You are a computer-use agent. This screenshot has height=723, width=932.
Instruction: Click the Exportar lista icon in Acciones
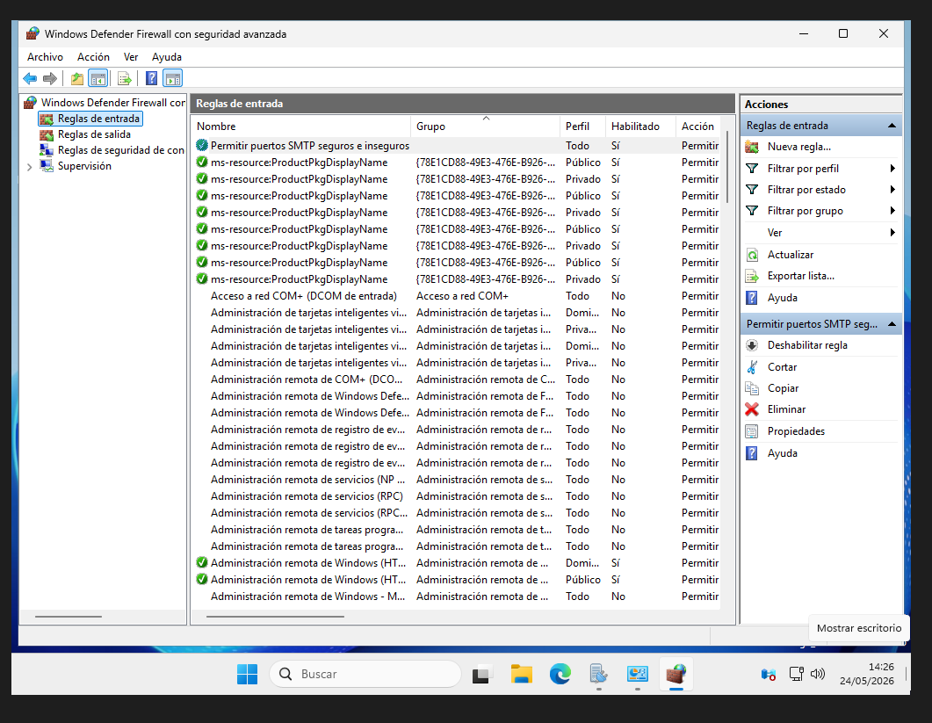(752, 277)
